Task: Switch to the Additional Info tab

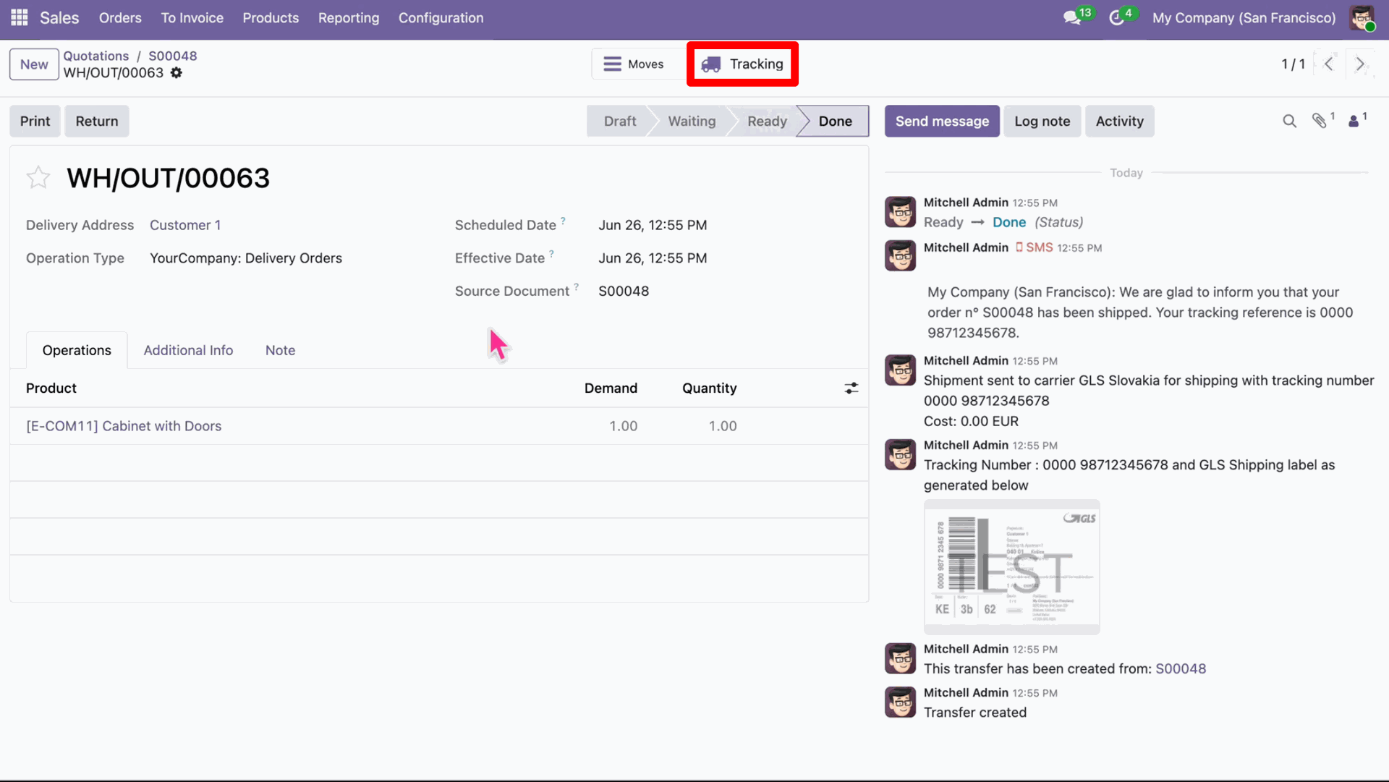Action: [x=188, y=350]
